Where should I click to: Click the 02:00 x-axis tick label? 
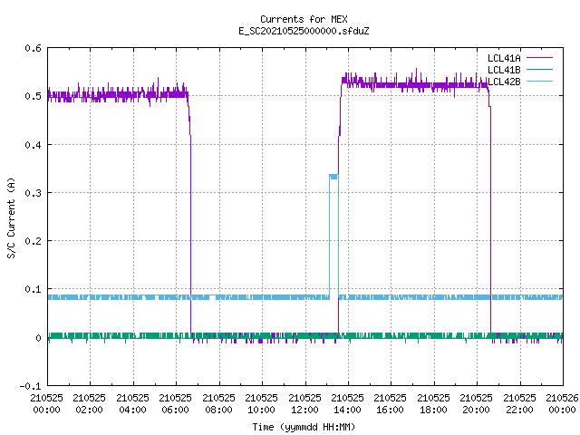89,410
